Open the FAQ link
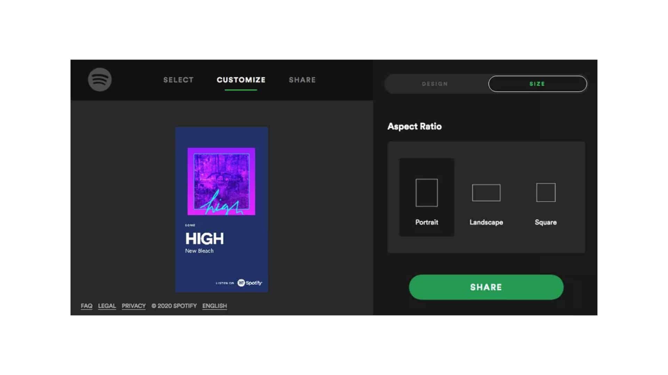 (x=87, y=306)
